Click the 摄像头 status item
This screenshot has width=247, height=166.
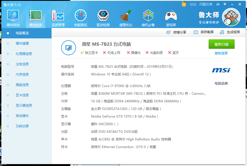[x=134, y=53]
